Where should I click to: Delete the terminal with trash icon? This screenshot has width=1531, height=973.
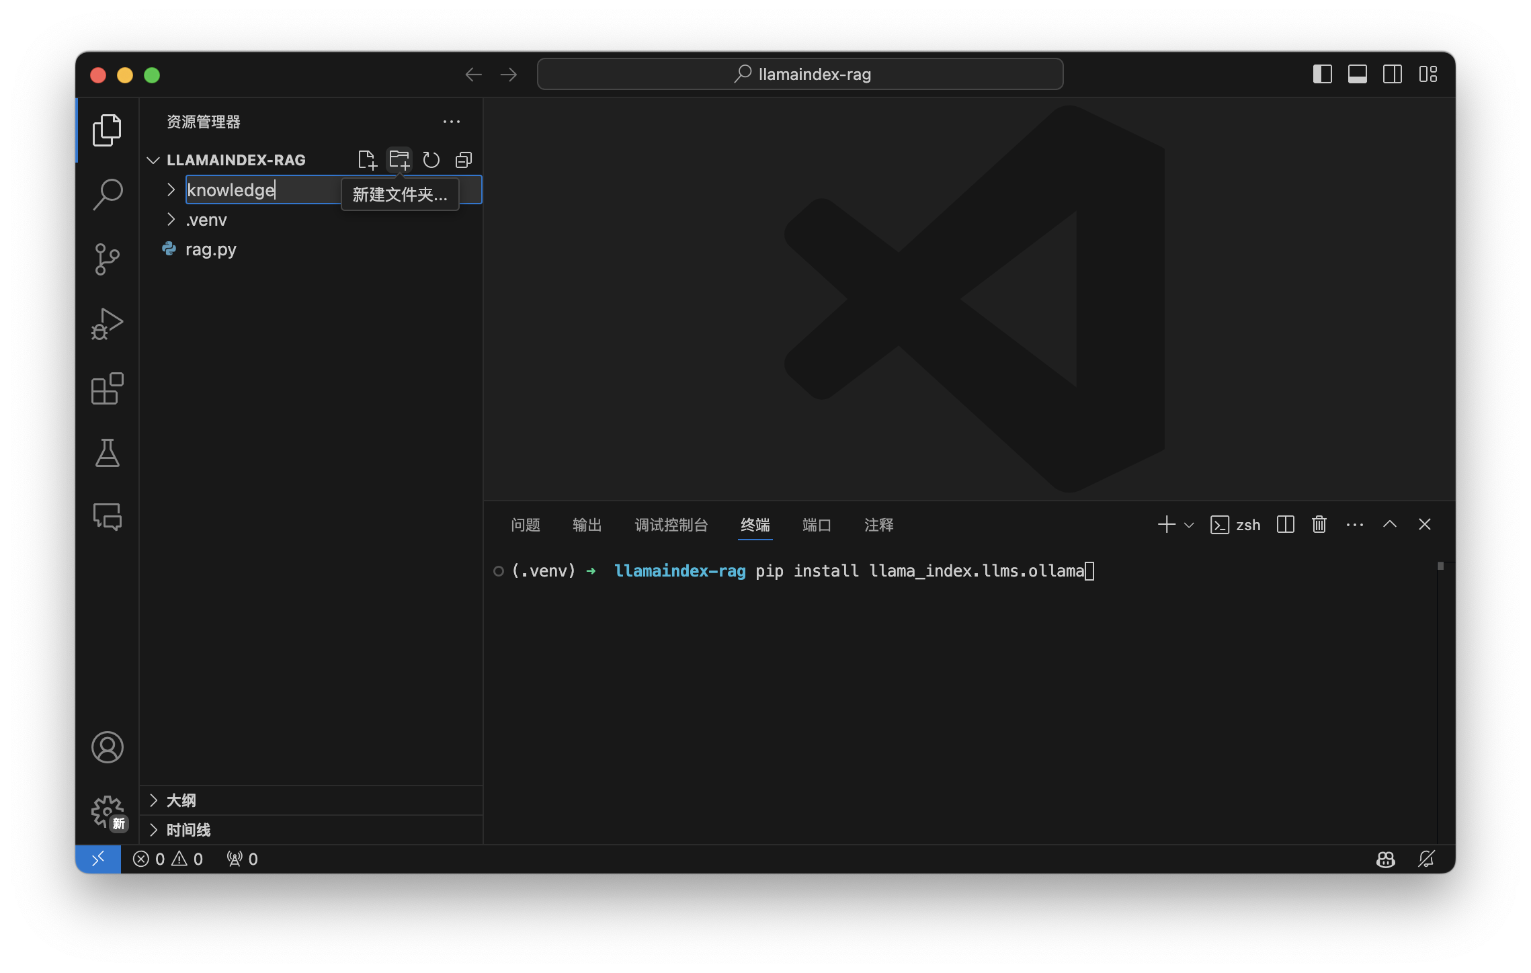tap(1319, 525)
